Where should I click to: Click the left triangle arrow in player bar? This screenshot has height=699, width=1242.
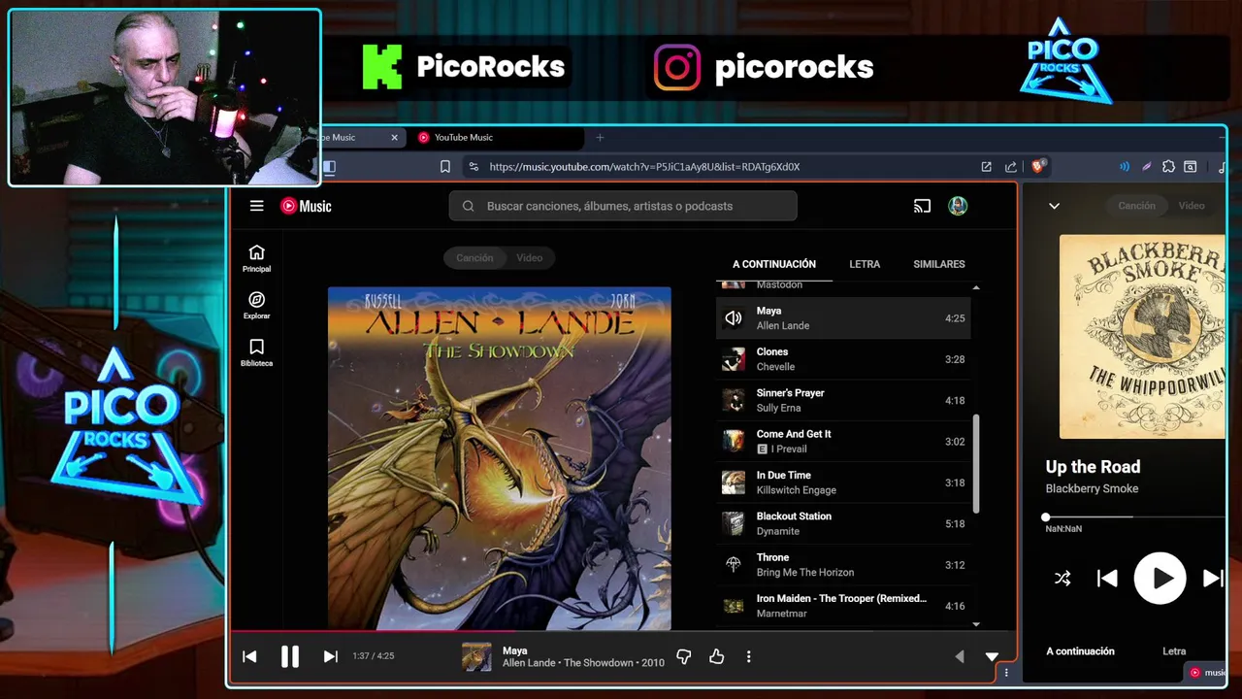960,657
